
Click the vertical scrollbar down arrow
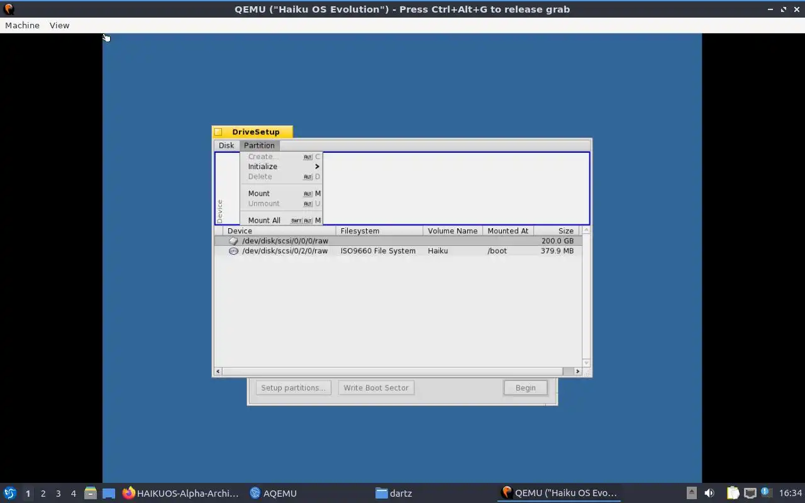586,363
